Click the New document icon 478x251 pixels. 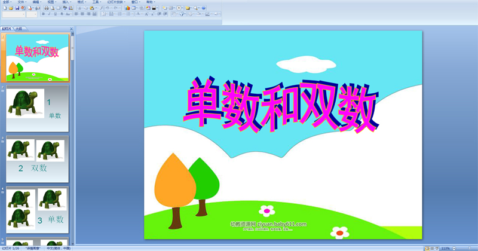pos(5,8)
